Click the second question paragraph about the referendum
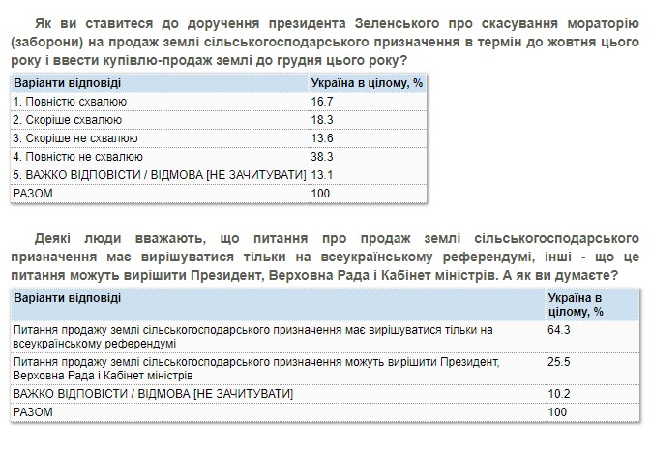The image size is (651, 454). pos(325,257)
